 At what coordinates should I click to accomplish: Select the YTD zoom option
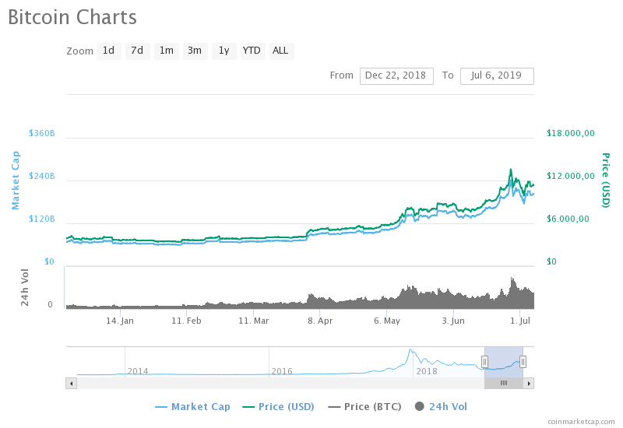pyautogui.click(x=252, y=51)
